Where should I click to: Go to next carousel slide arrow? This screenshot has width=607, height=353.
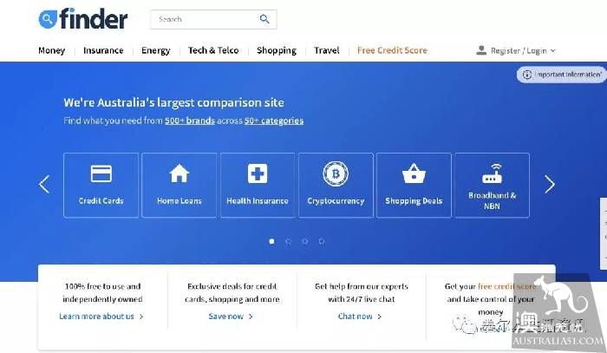coord(550,184)
